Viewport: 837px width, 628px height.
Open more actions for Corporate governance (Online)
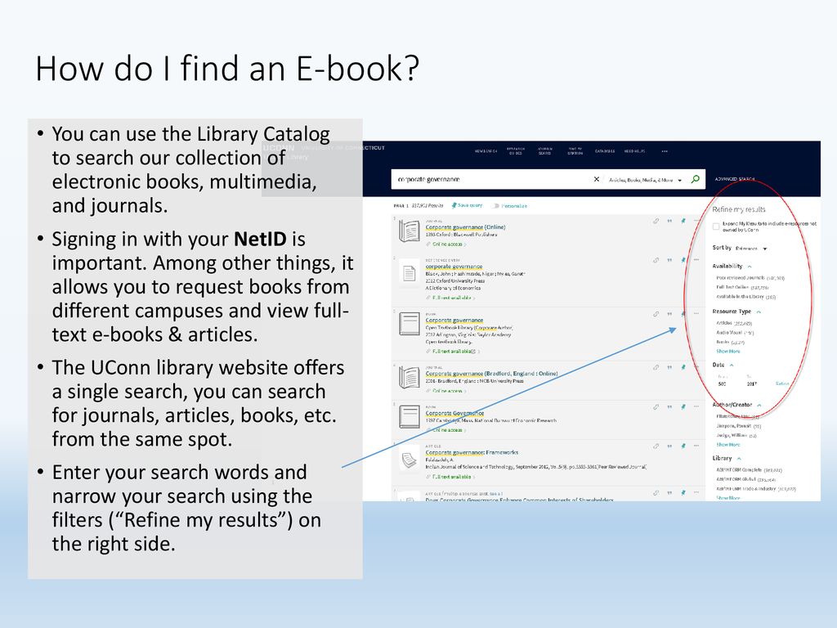(696, 221)
